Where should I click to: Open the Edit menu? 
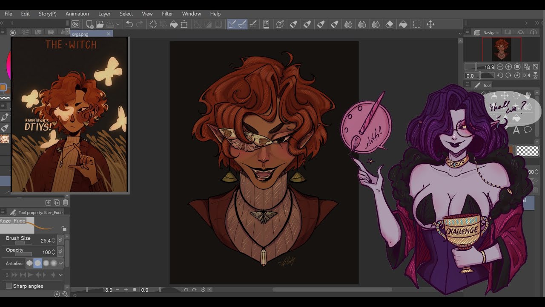(26, 14)
